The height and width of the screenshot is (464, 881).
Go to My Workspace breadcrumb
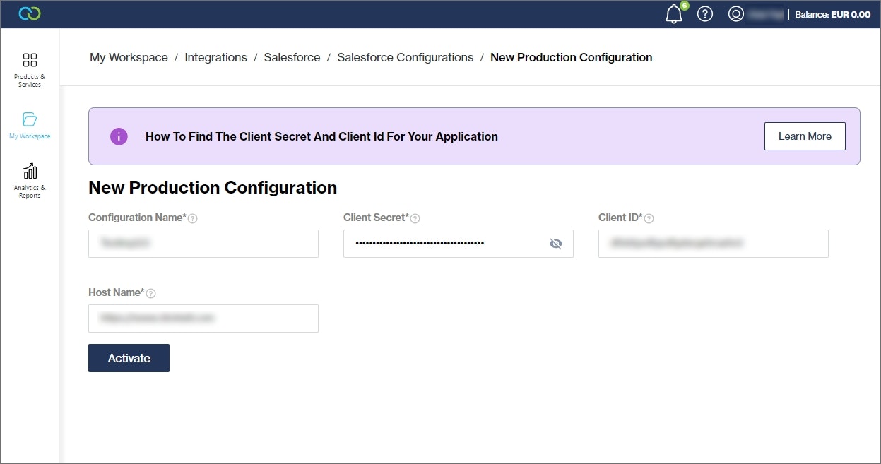click(x=129, y=57)
